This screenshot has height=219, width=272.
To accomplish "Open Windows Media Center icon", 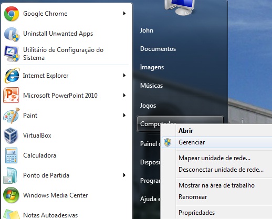I will point(11,195).
